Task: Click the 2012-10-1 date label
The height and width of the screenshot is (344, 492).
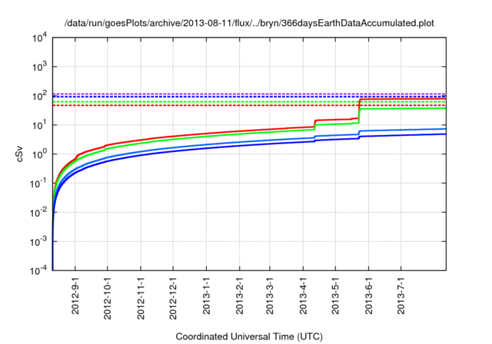Action: click(x=108, y=298)
